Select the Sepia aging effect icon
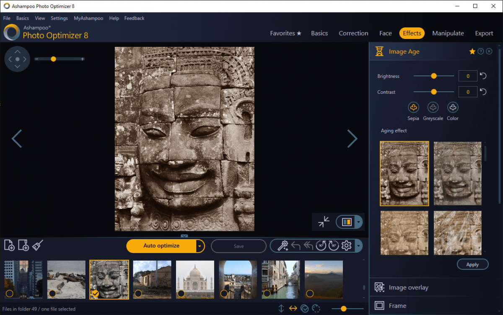This screenshot has width=503, height=315. point(413,108)
